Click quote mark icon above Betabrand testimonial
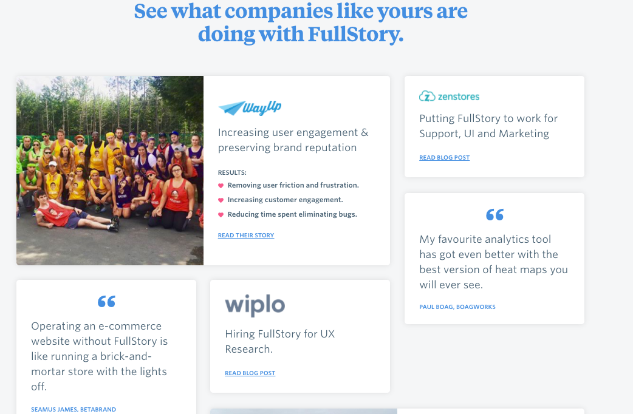The image size is (633, 414). [106, 301]
